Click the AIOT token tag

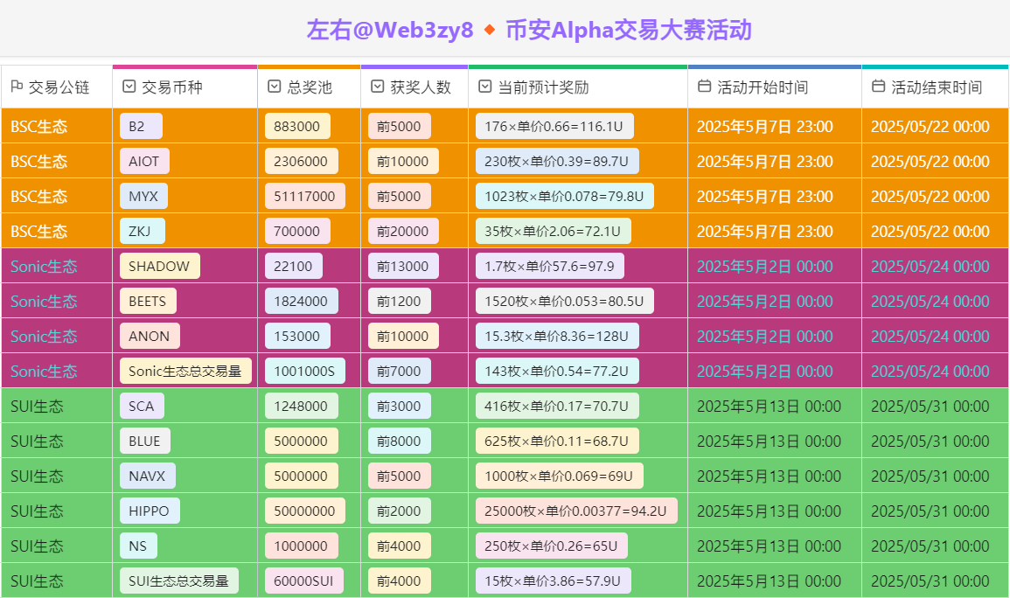click(144, 161)
